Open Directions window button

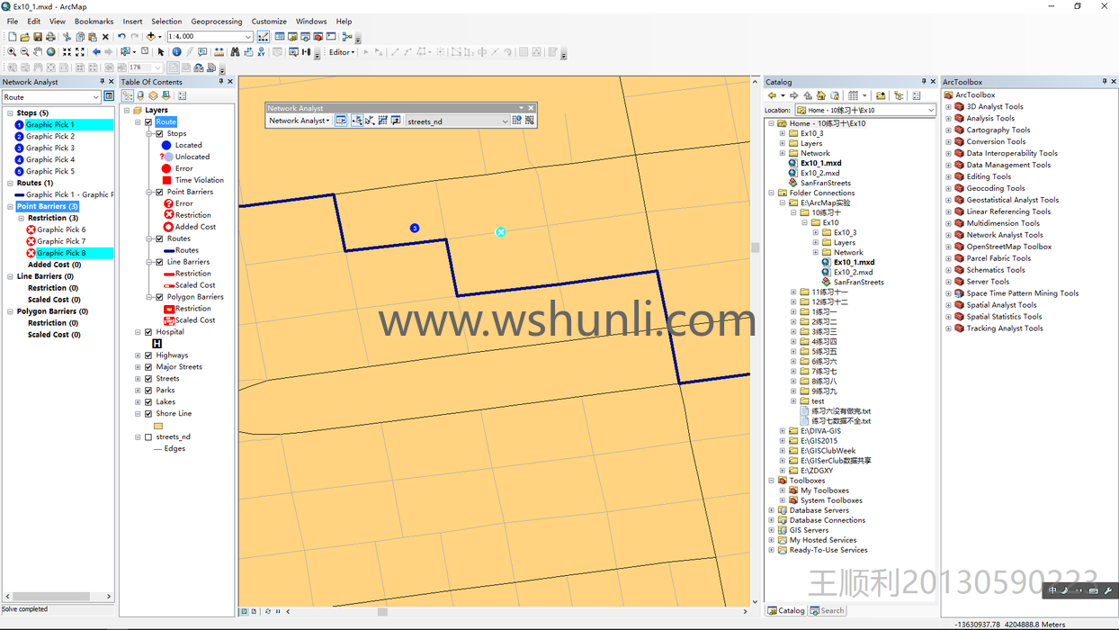click(395, 121)
